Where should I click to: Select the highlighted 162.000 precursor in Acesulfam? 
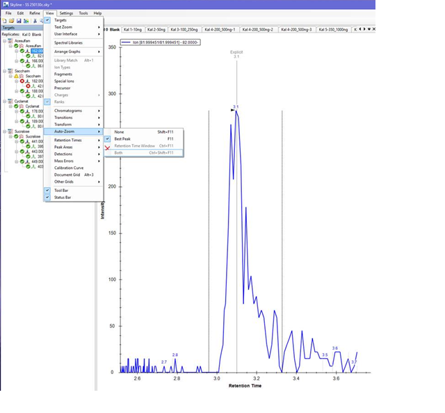pos(36,51)
